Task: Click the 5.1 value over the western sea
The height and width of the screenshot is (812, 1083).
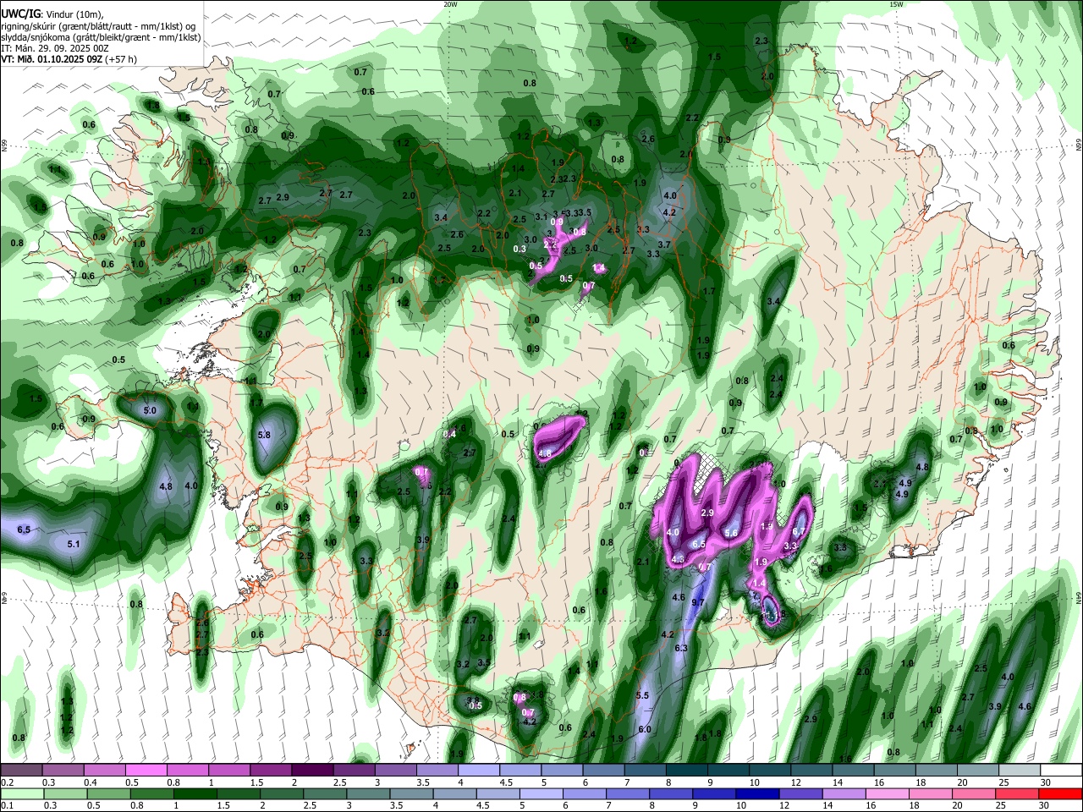Action: coord(74,544)
